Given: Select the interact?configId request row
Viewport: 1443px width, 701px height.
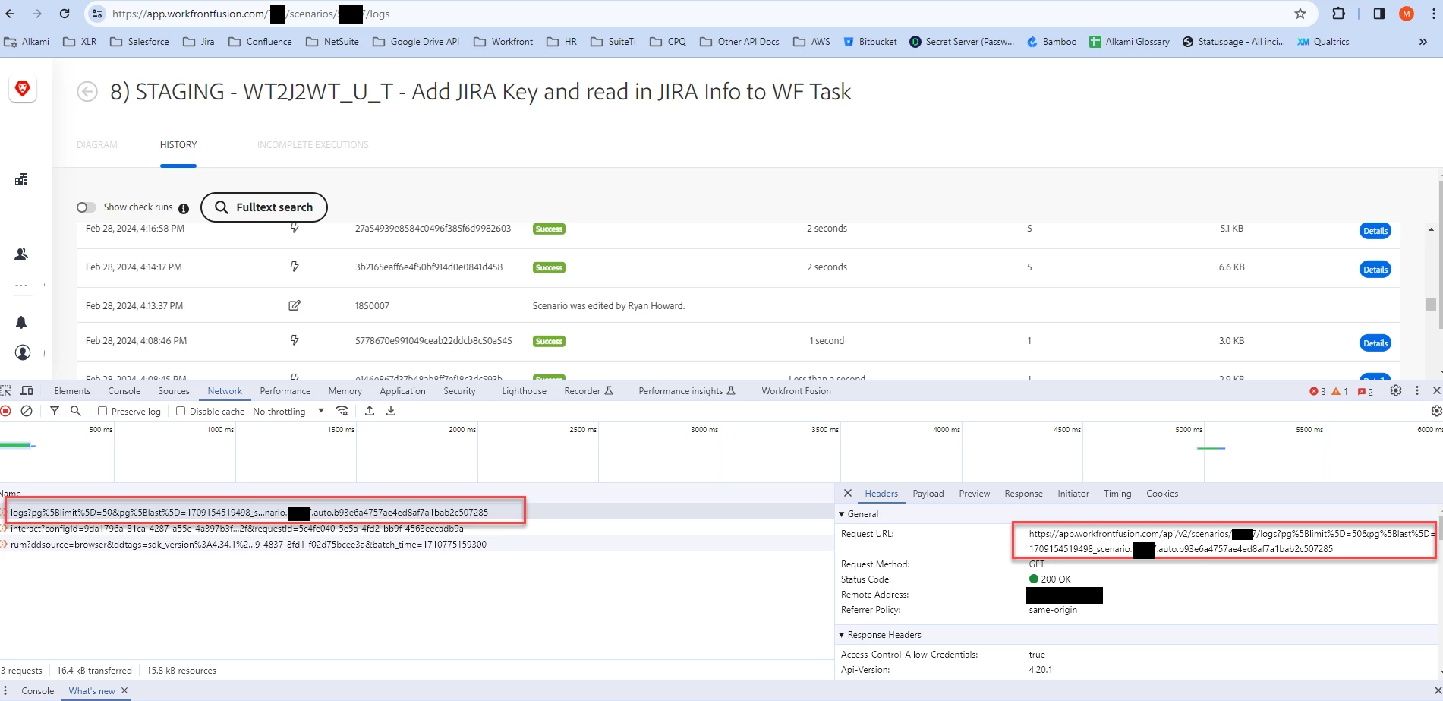Looking at the screenshot, I should 416,529.
